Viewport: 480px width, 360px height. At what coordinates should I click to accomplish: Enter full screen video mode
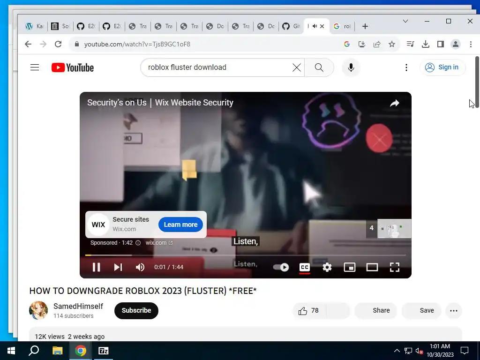coord(395,267)
